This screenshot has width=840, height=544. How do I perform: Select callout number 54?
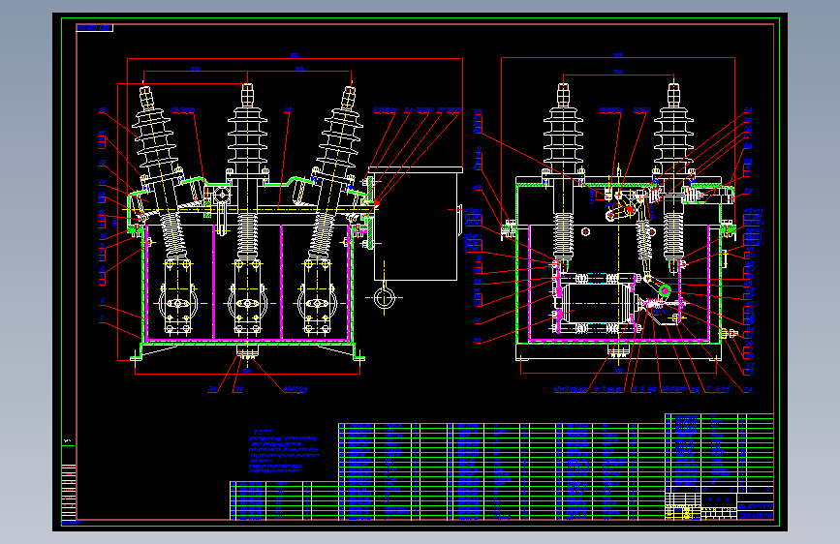[748, 110]
